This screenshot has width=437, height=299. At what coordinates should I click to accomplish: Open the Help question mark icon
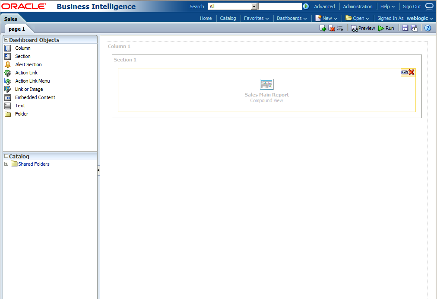click(x=427, y=28)
